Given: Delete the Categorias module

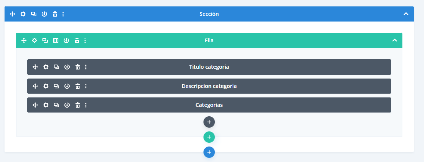Looking at the screenshot, I should click(x=78, y=105).
